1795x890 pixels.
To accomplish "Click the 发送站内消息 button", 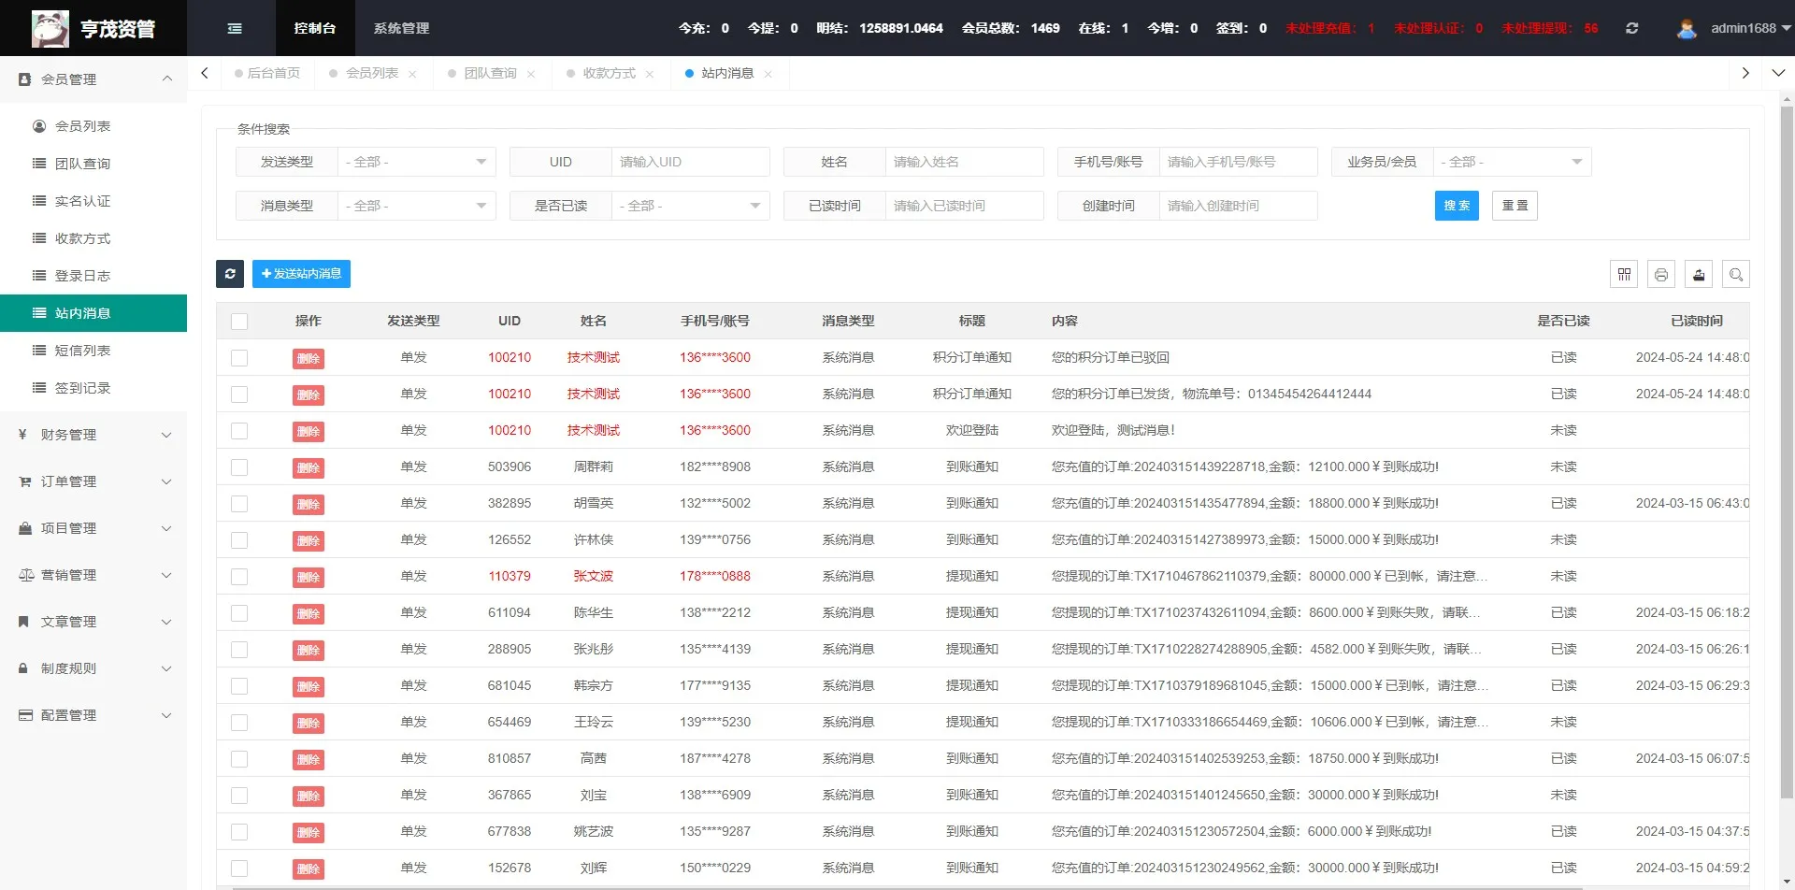I will click(x=301, y=274).
